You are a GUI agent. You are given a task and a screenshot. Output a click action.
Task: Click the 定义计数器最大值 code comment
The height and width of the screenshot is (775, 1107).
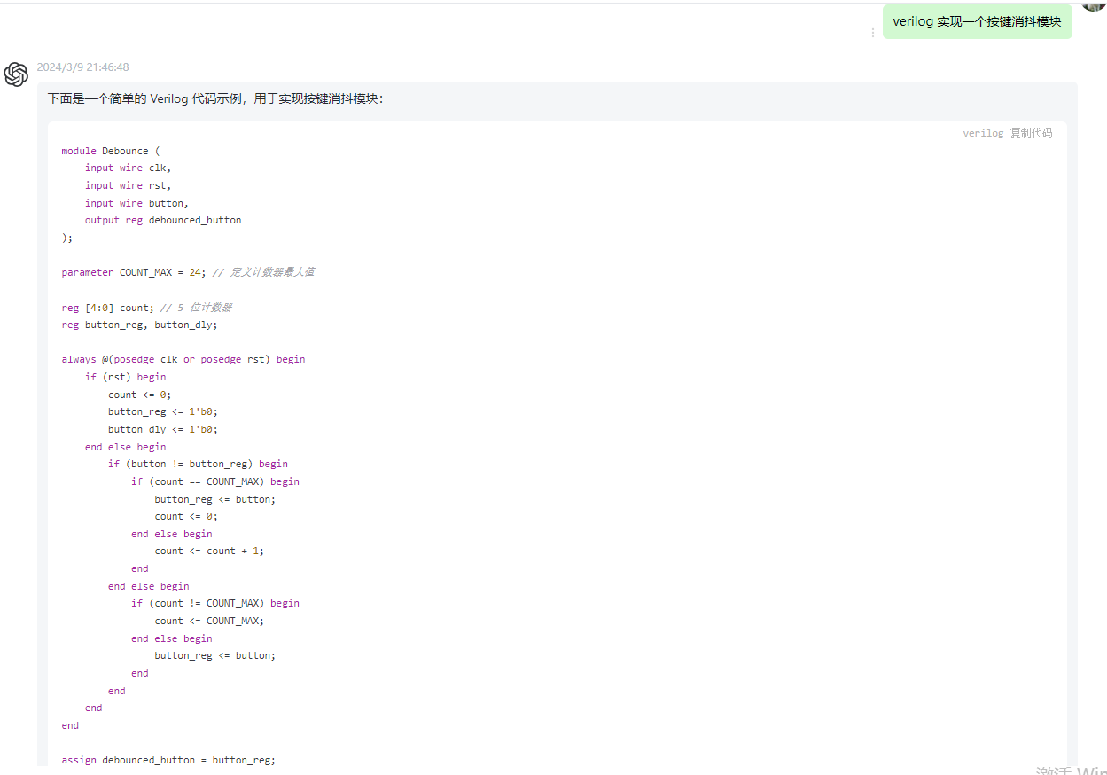(271, 272)
